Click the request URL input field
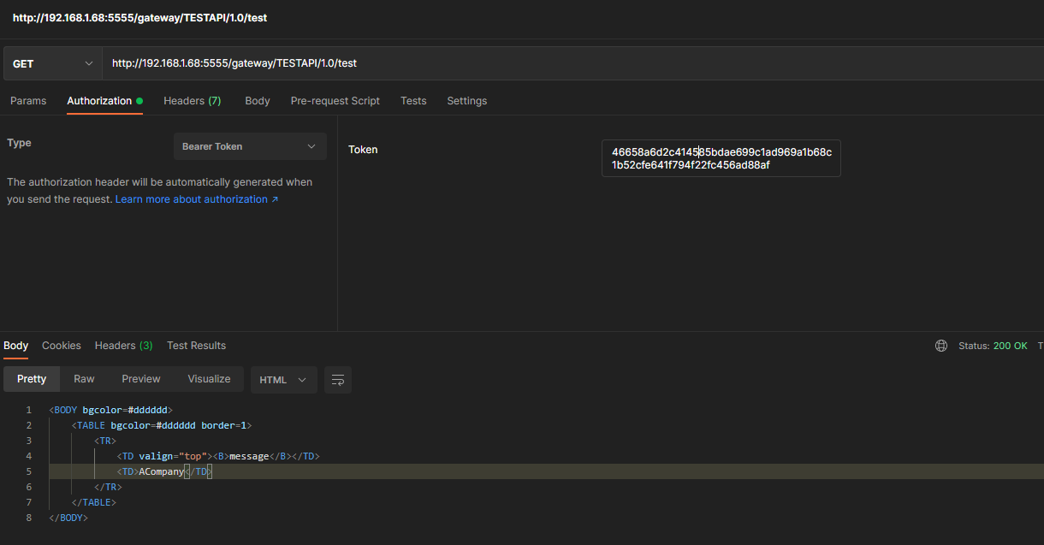The height and width of the screenshot is (545, 1044). (565, 63)
